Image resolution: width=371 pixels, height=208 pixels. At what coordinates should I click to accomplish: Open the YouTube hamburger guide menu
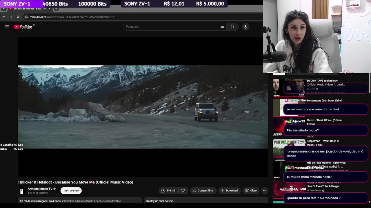click(7, 27)
